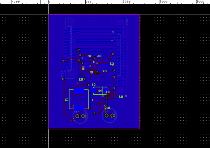Click the 1000 mark on horizontal ruler
Screen dimensions: 210x148
click(126, 1)
